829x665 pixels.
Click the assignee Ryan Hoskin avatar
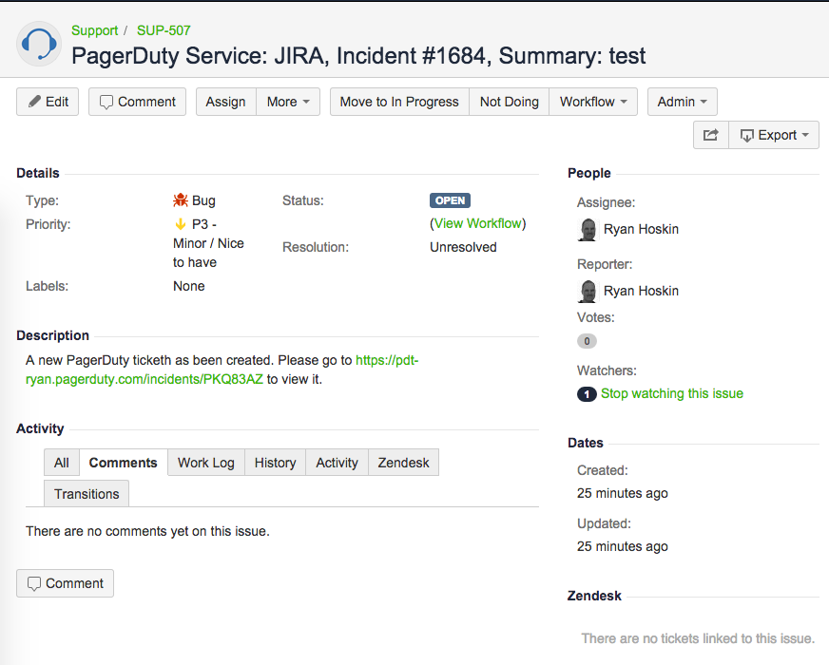588,230
